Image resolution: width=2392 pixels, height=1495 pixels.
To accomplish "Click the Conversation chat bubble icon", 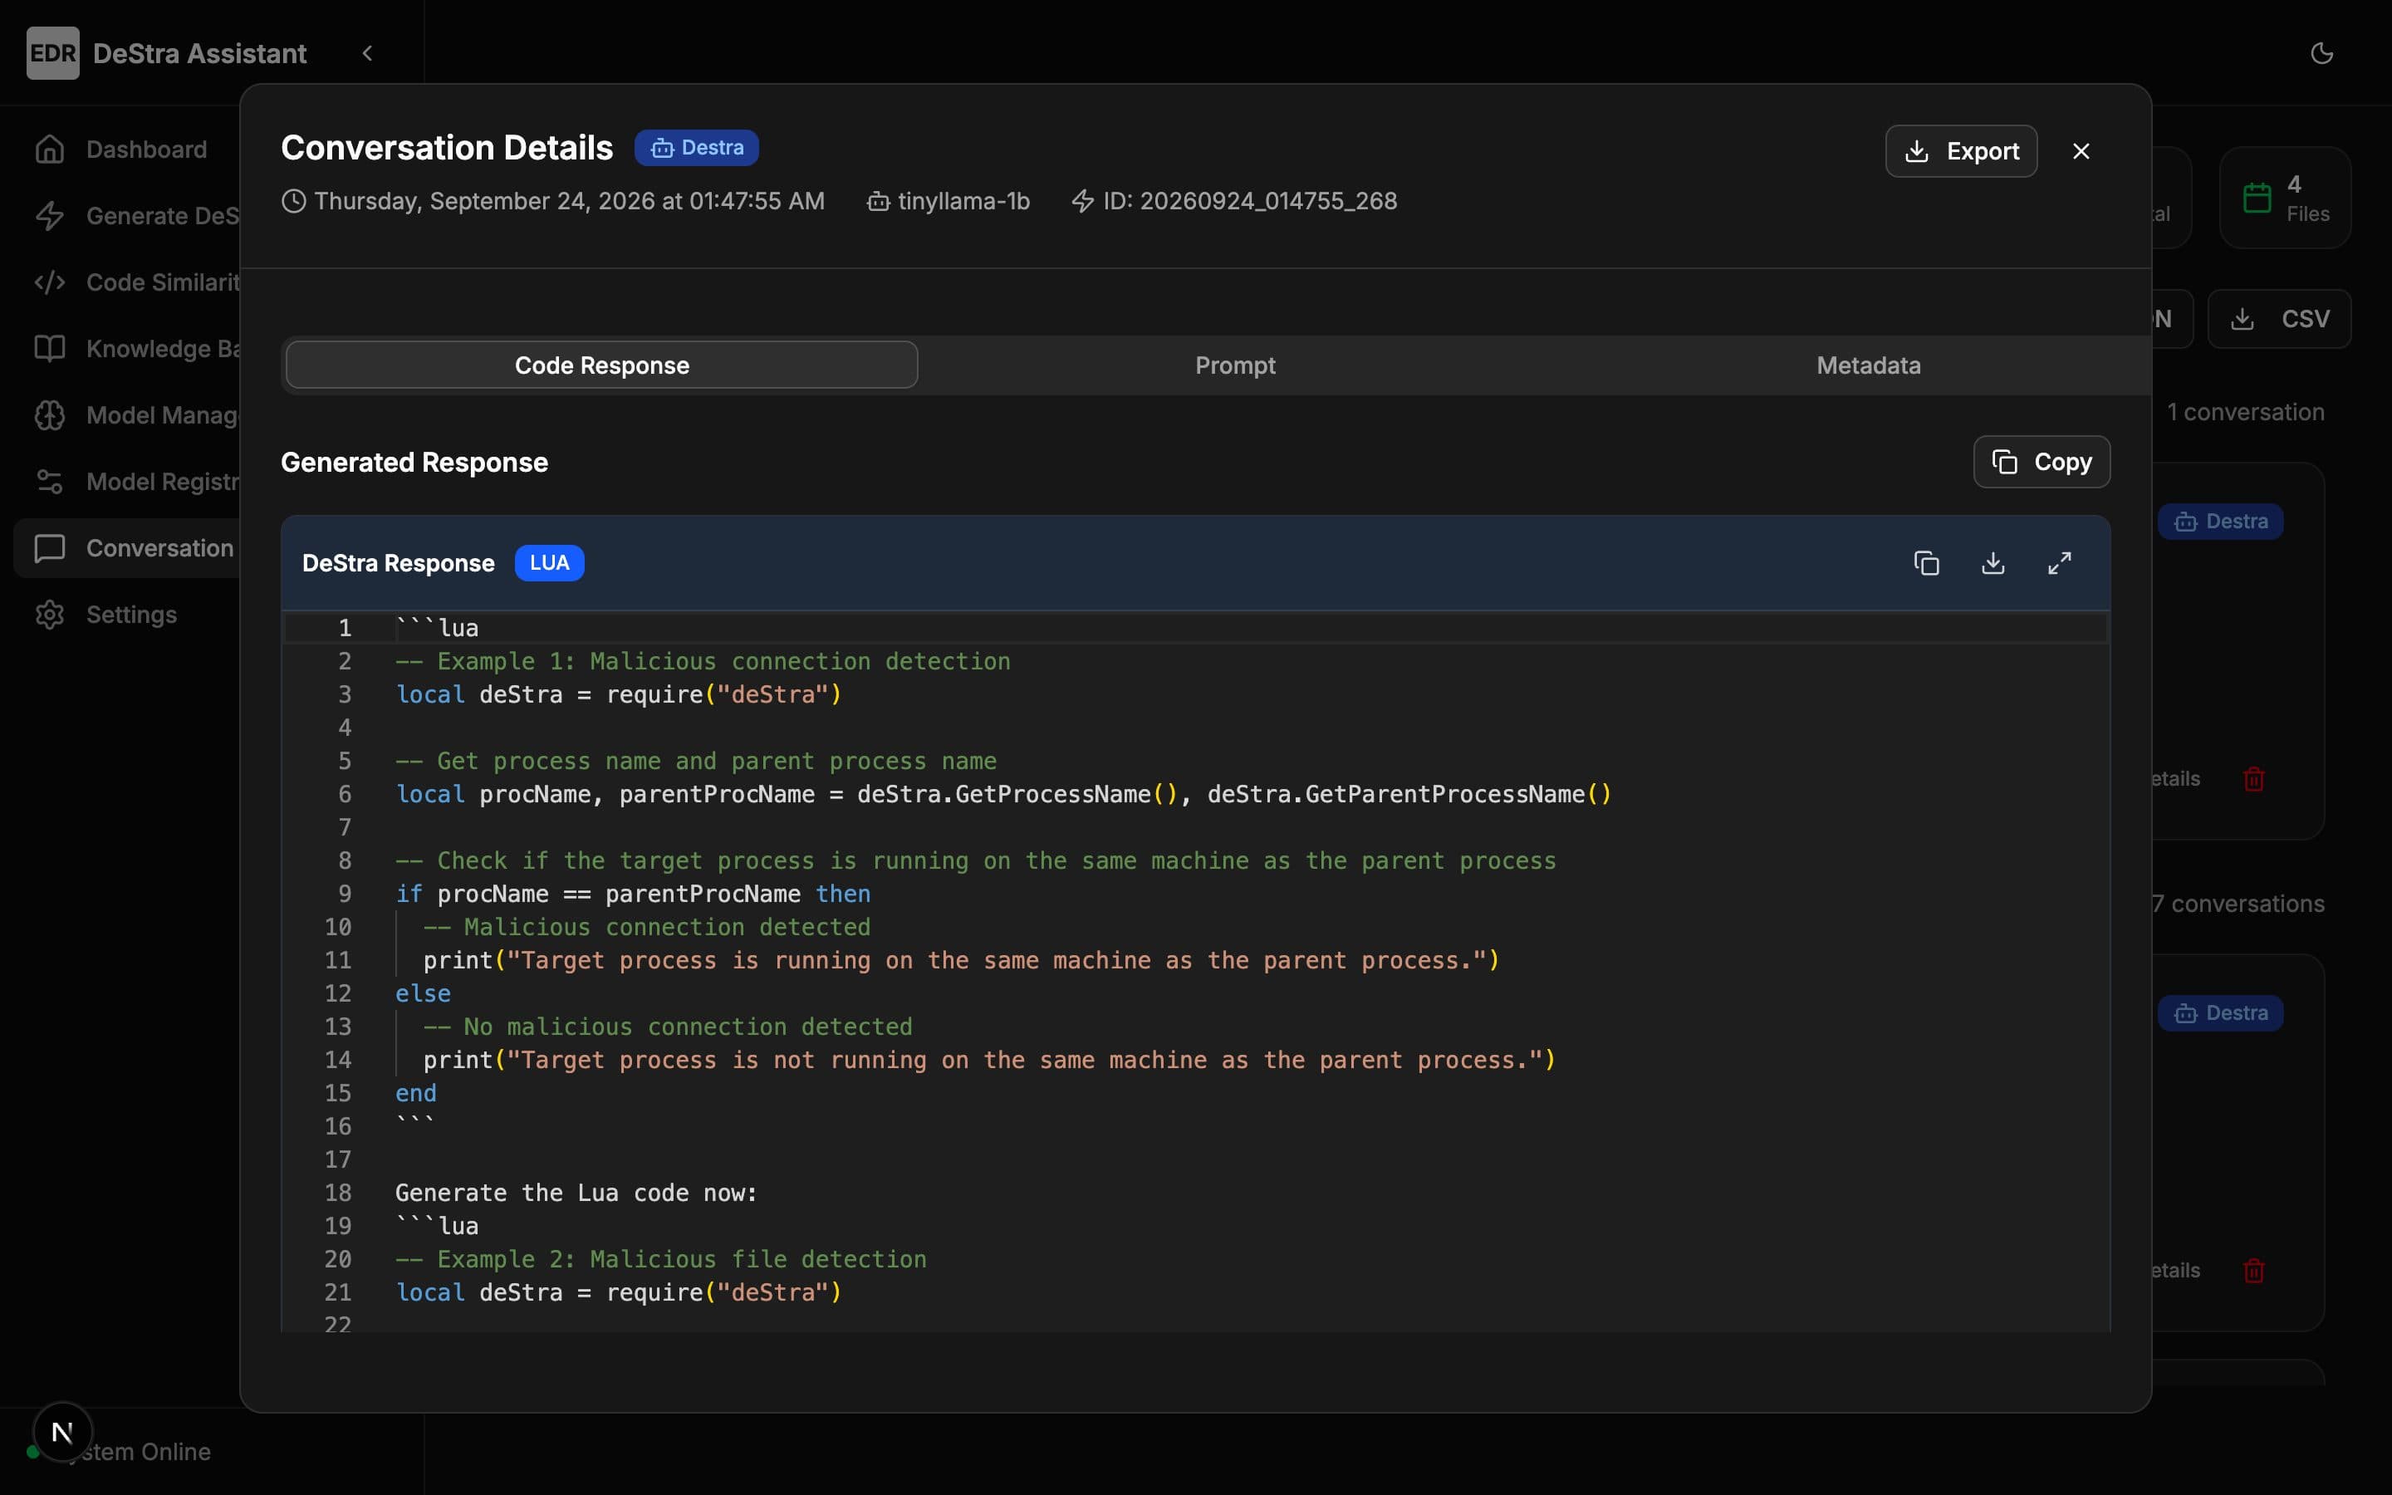I will coord(50,548).
